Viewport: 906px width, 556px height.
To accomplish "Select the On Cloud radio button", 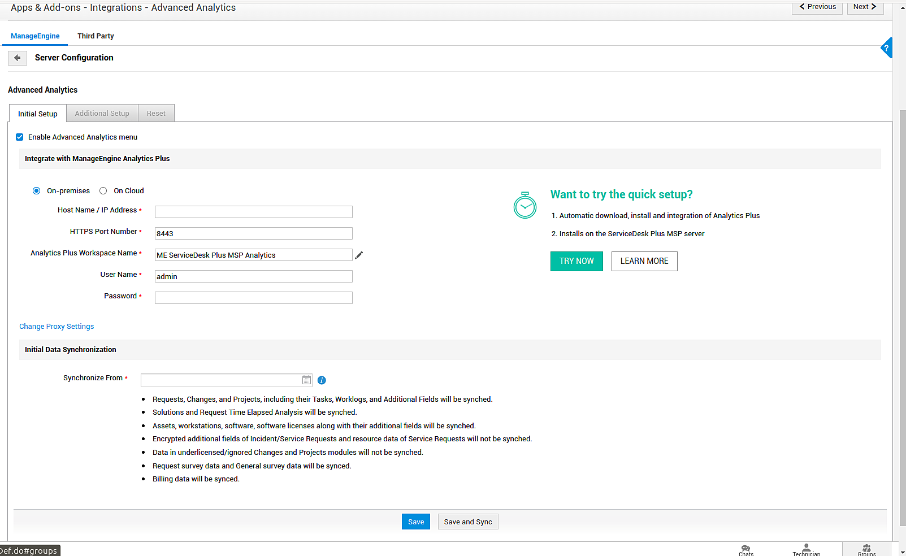I will tap(103, 191).
